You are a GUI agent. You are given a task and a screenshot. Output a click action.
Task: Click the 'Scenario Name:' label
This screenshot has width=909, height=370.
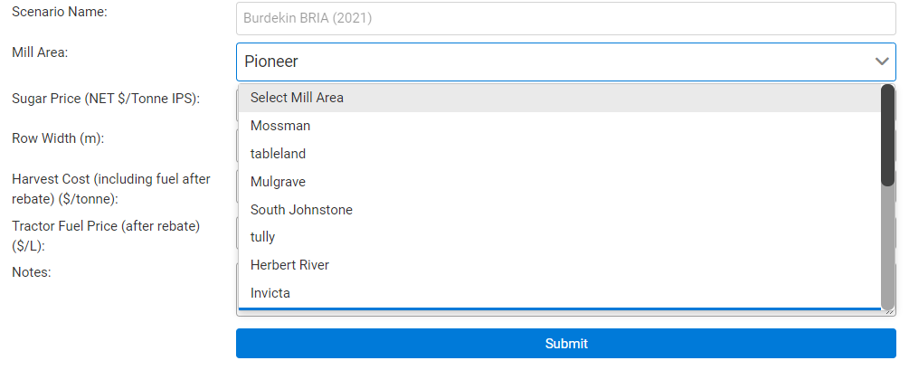pos(59,13)
